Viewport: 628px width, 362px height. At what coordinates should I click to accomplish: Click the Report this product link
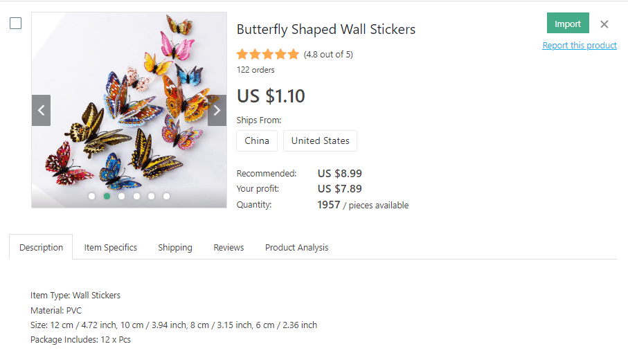click(580, 46)
